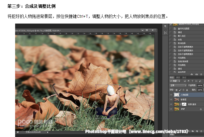Screen dimensions: 204x137
Task: Filter layers by shape layer icon
Action: (x=196, y=81)
